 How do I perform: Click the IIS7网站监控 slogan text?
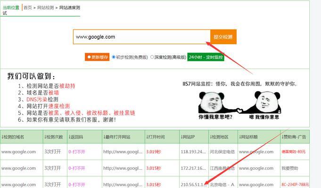point(240,84)
